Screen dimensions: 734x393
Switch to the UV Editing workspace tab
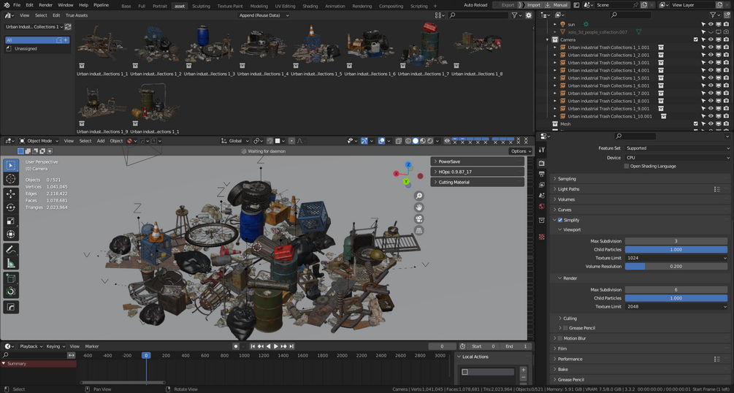click(285, 6)
